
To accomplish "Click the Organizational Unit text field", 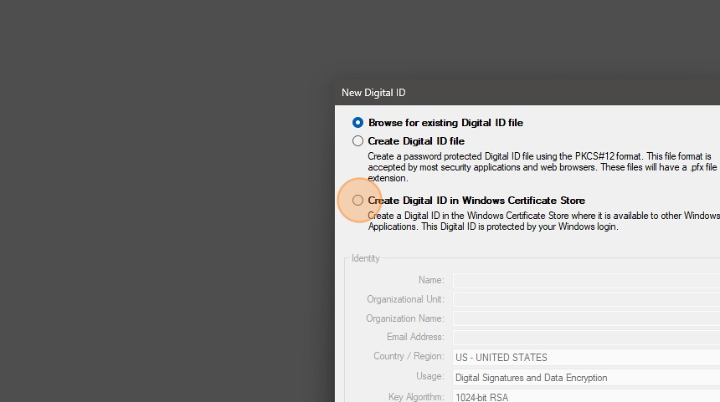I will pos(586,299).
